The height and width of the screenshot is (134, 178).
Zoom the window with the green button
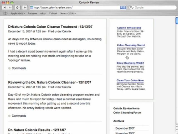coord(12,2)
